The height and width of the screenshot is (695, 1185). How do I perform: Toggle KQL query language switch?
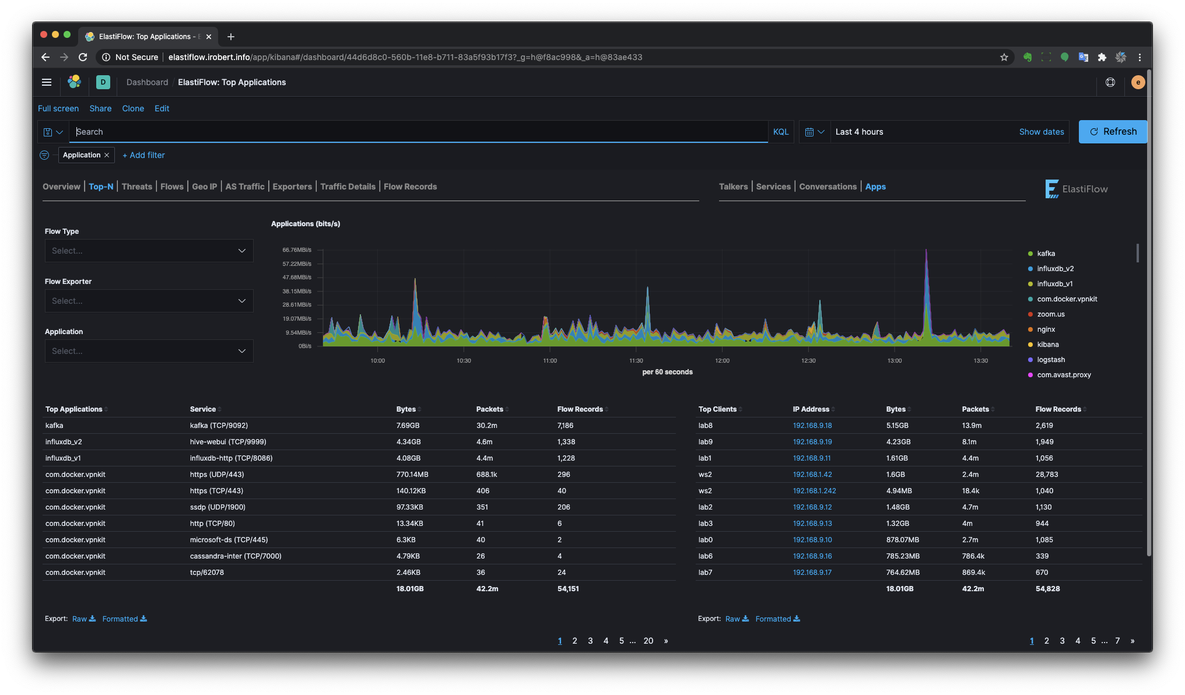[781, 132]
